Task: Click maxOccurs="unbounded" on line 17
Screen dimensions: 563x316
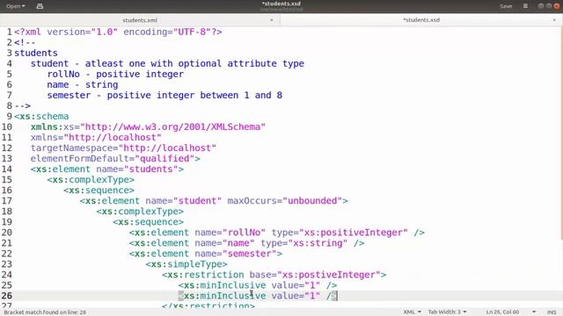Action: (285, 201)
